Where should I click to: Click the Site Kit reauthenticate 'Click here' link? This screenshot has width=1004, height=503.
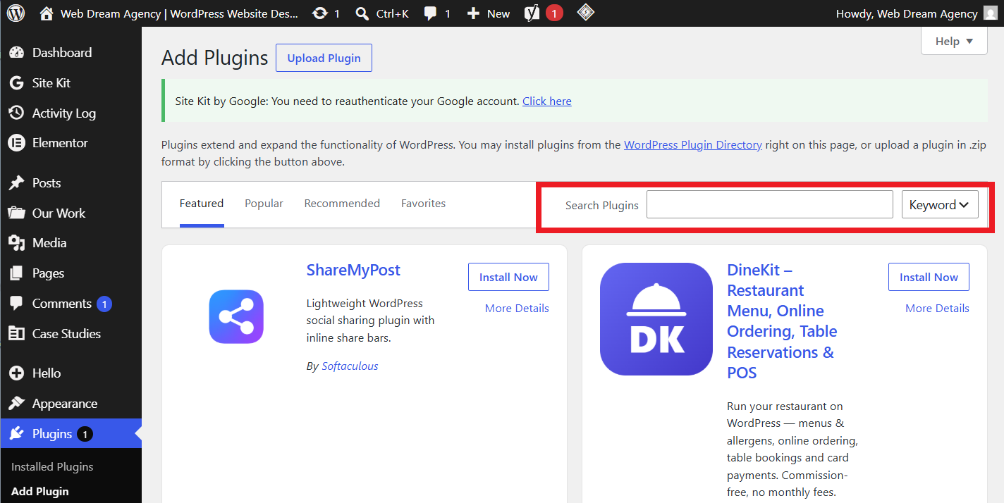pos(547,101)
